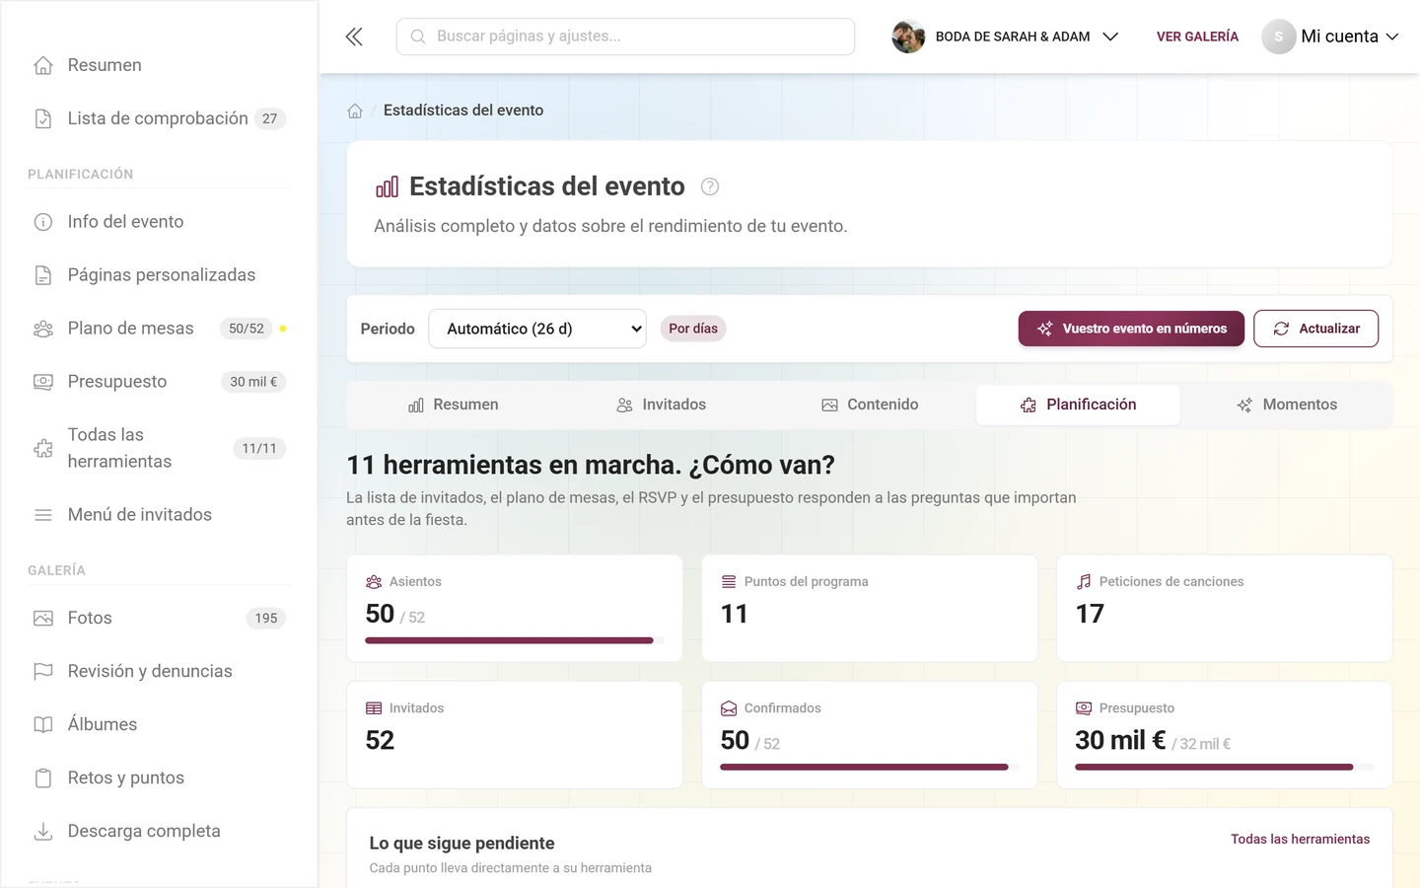The width and height of the screenshot is (1420, 888).
Task: Click the Estadísticas del evento breadcrumb text
Action: coord(463,111)
